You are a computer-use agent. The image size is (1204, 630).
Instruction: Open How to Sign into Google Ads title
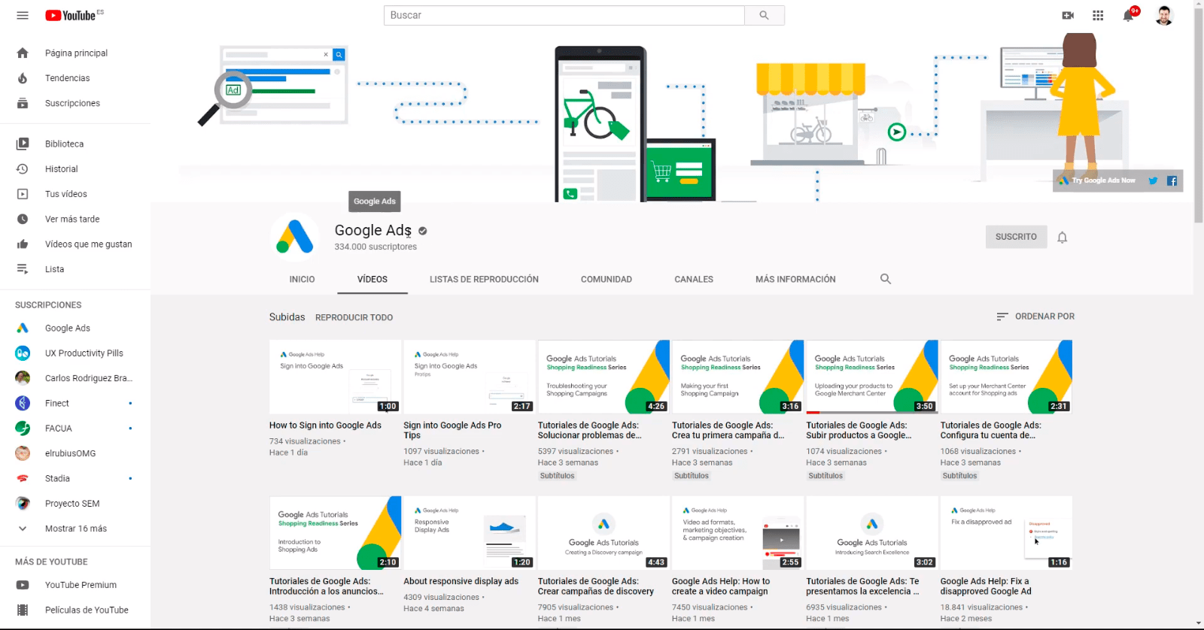[x=325, y=426]
